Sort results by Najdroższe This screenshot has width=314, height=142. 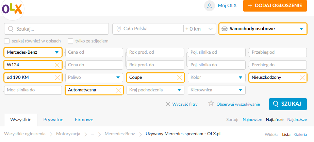point(297,120)
